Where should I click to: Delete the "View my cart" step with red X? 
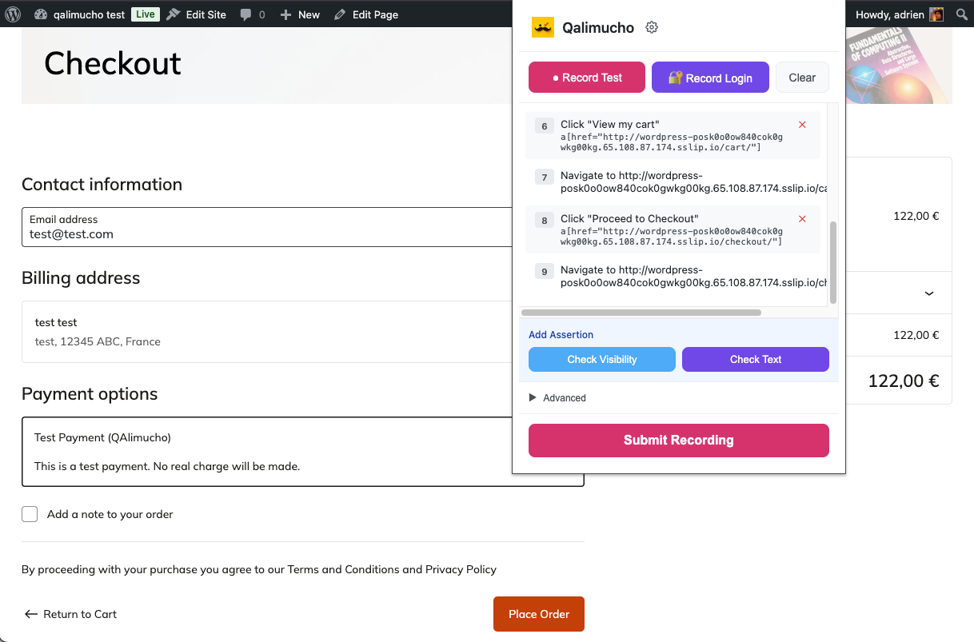click(802, 125)
